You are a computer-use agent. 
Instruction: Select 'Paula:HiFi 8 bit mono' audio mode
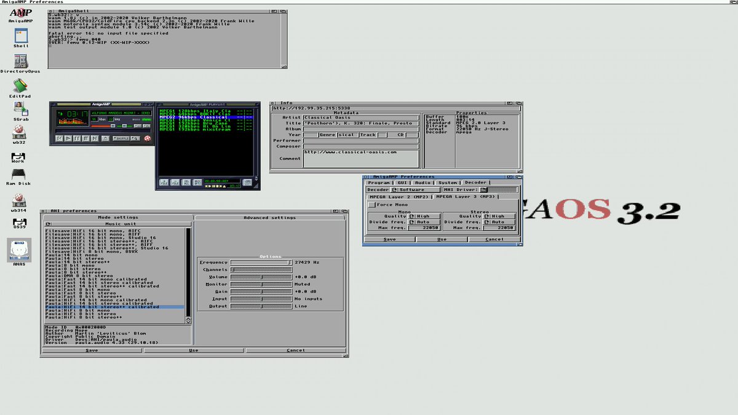point(114,310)
